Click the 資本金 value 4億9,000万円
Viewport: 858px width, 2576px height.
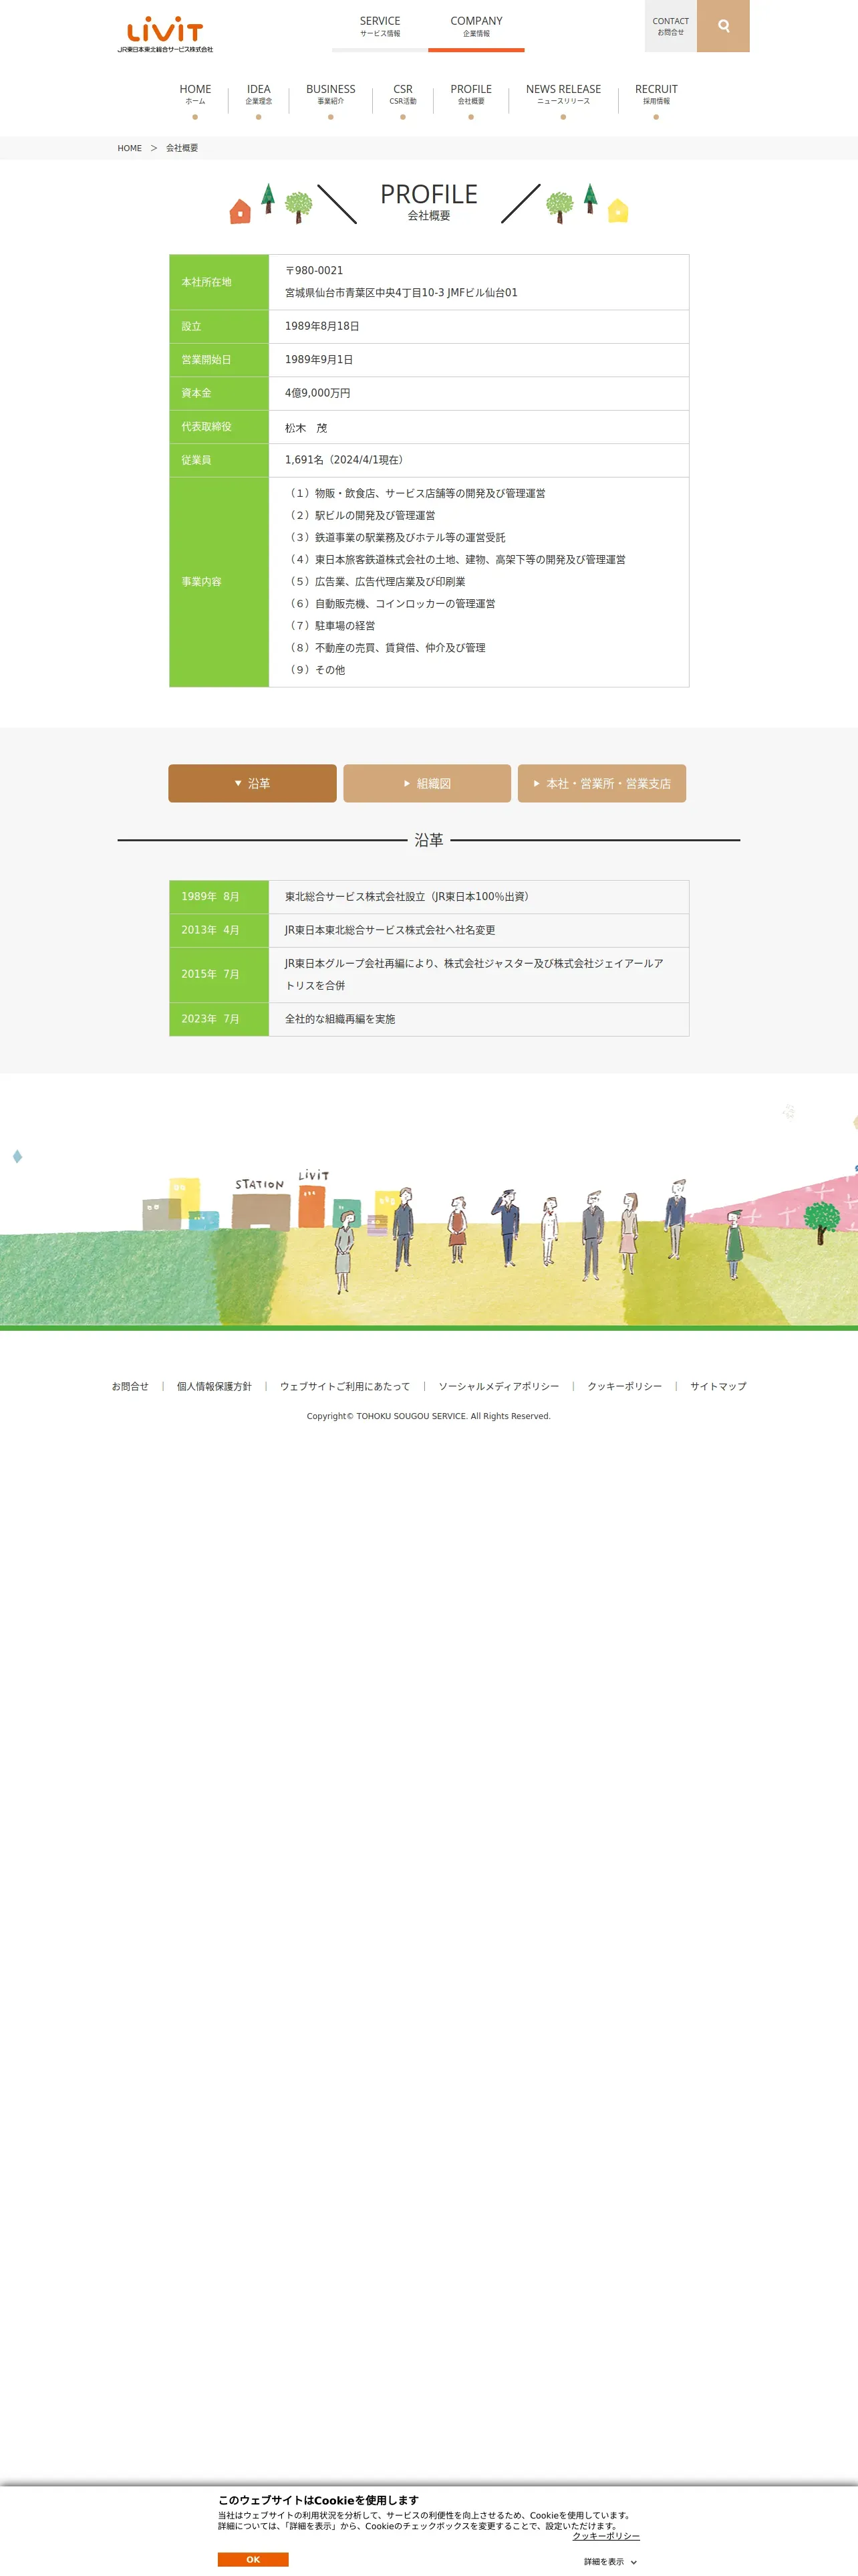point(317,393)
